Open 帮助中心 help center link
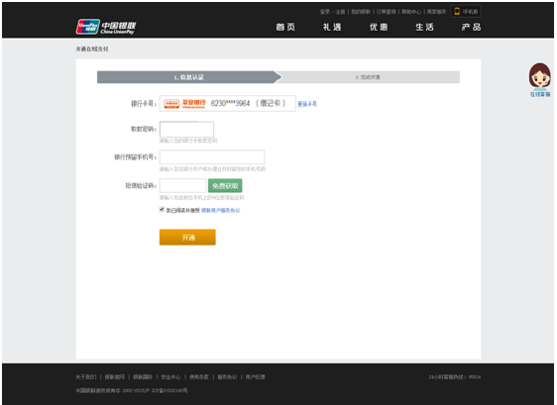557x405 pixels. tap(411, 12)
